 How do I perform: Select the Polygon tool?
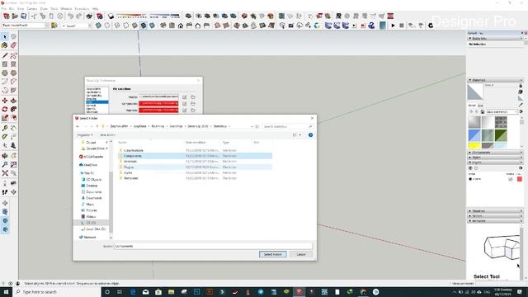point(13,73)
